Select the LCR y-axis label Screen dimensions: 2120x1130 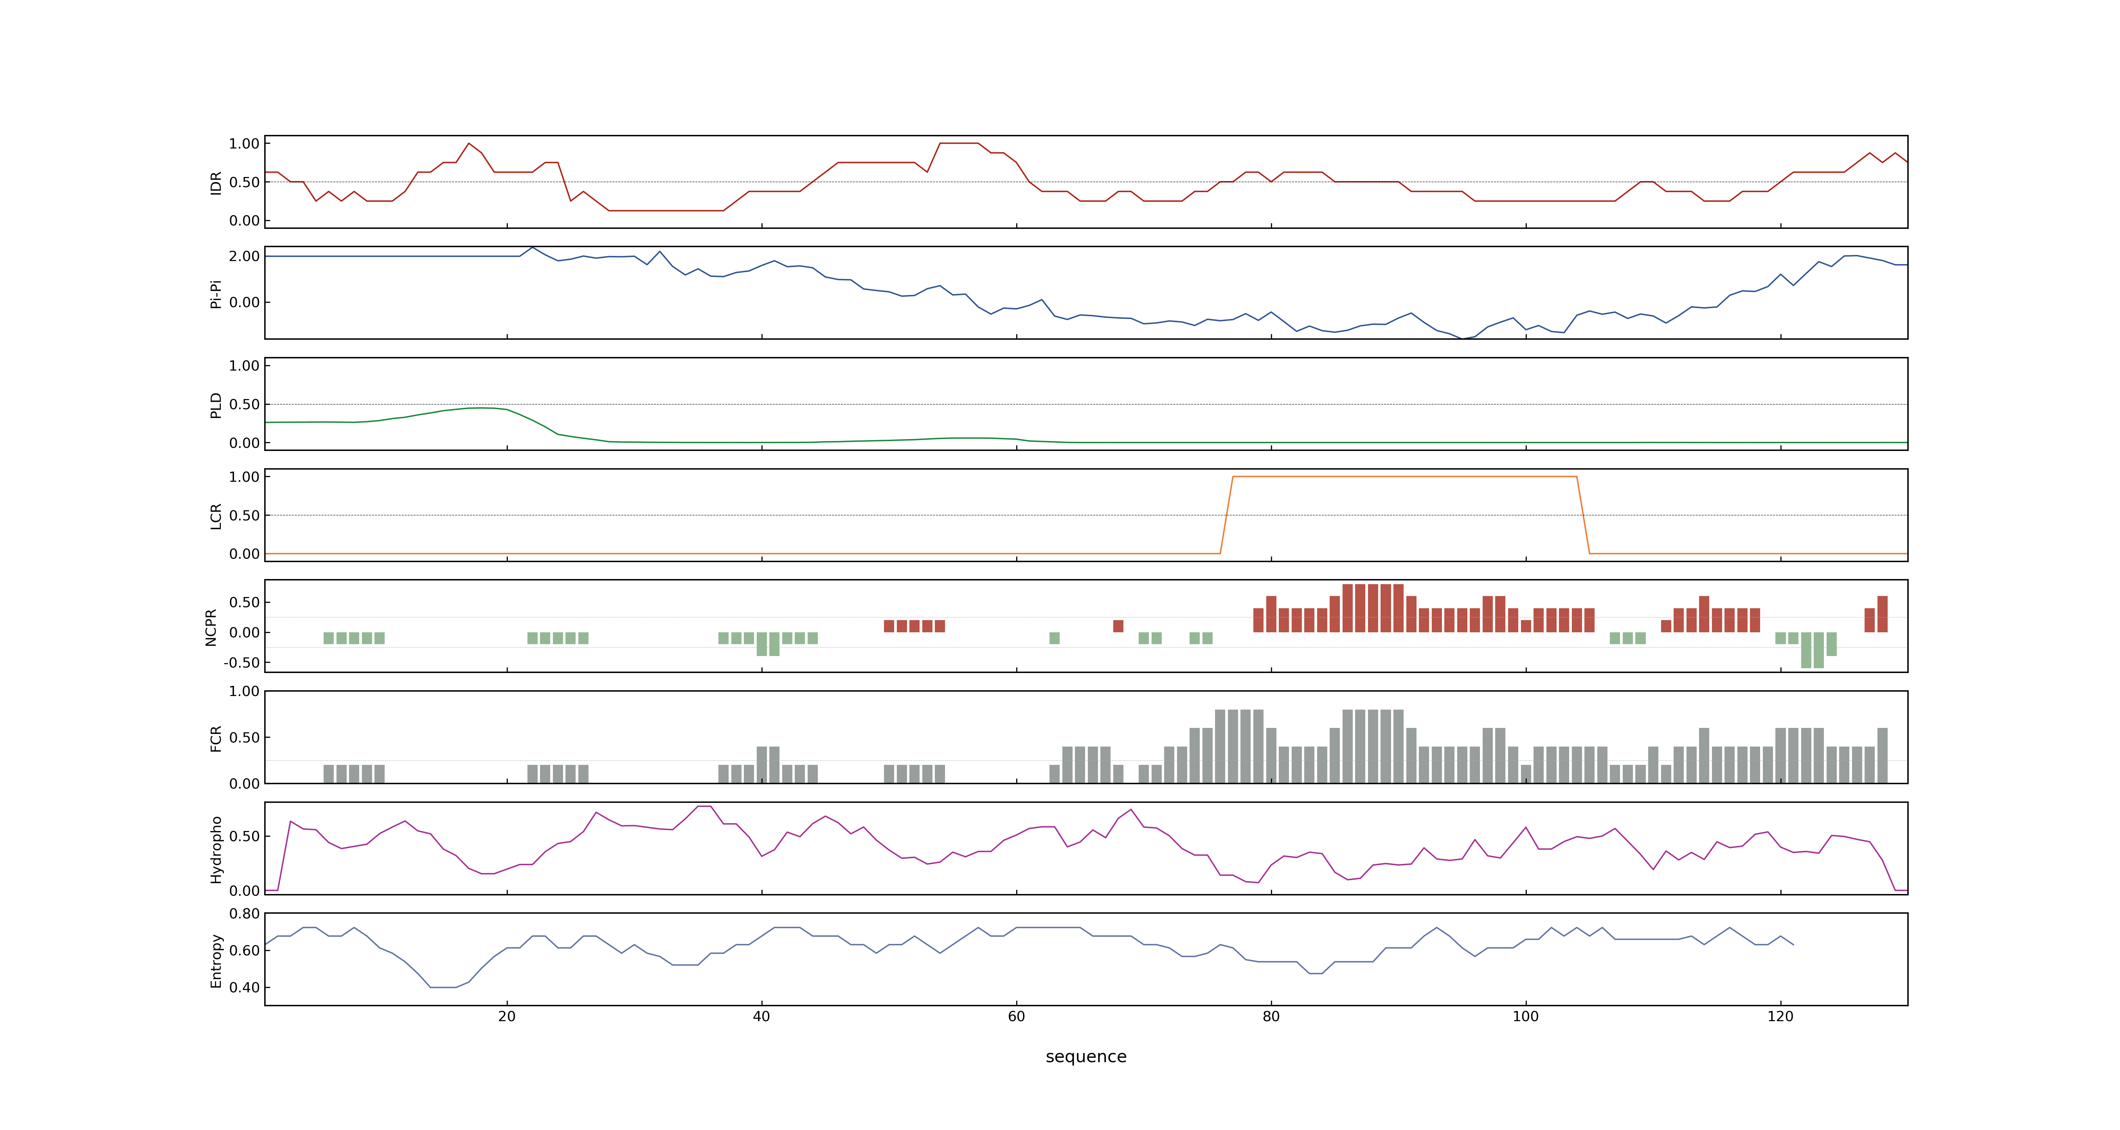coord(216,516)
